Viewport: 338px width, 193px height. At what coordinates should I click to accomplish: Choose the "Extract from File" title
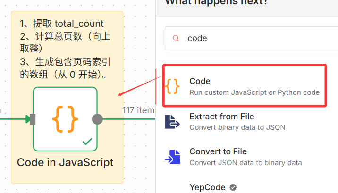tap(221, 117)
